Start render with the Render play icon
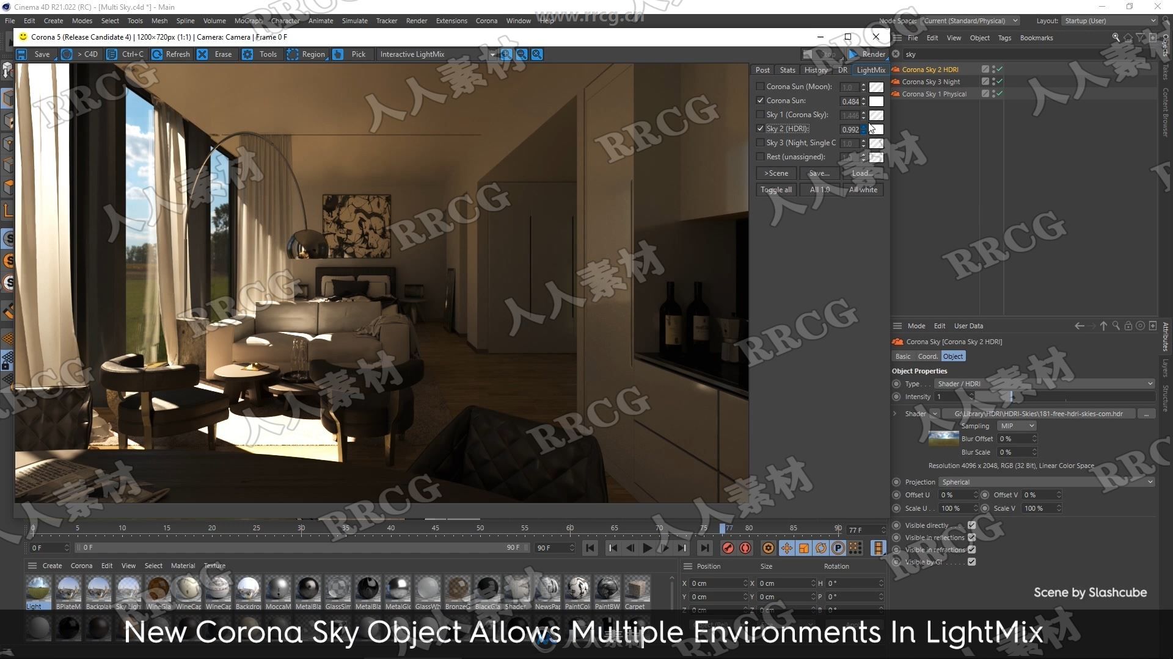Viewport: 1173px width, 659px height. tap(853, 54)
